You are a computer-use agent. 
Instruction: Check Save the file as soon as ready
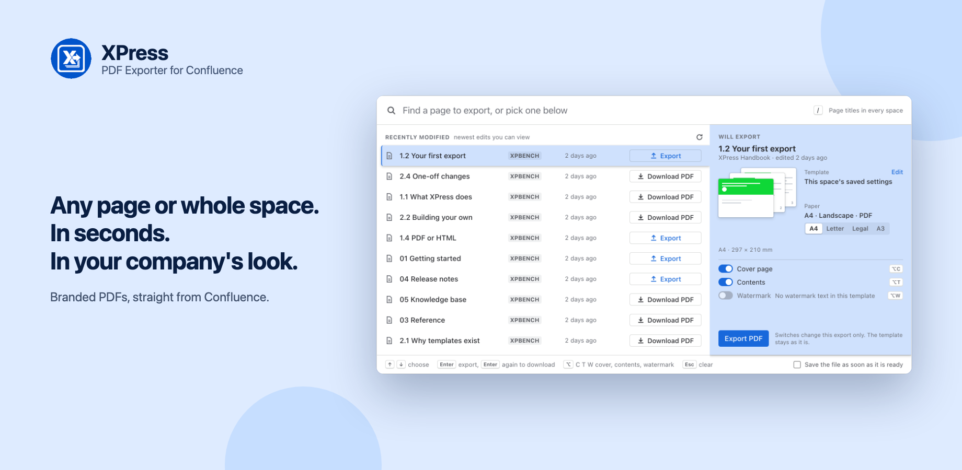pyautogui.click(x=797, y=365)
